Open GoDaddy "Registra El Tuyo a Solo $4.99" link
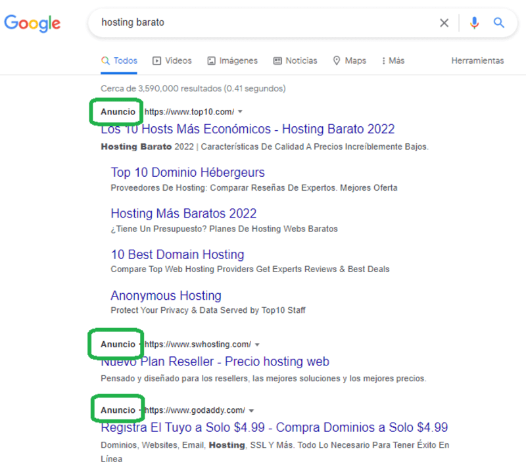The width and height of the screenshot is (526, 472). pos(274,427)
